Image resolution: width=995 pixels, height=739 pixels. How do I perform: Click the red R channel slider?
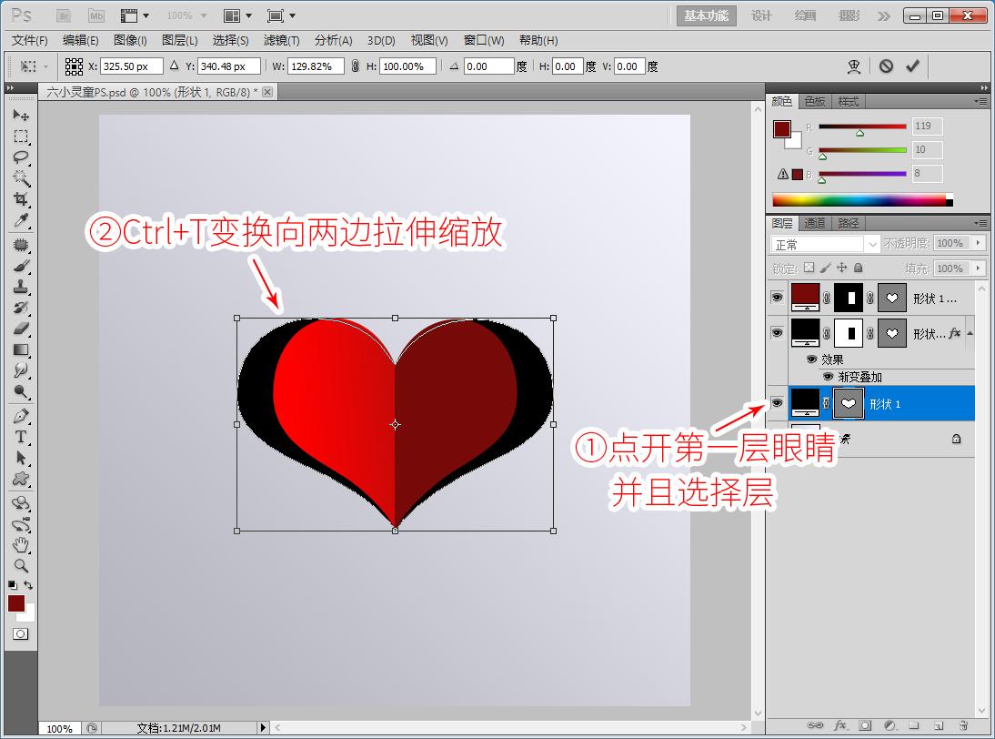point(862,127)
